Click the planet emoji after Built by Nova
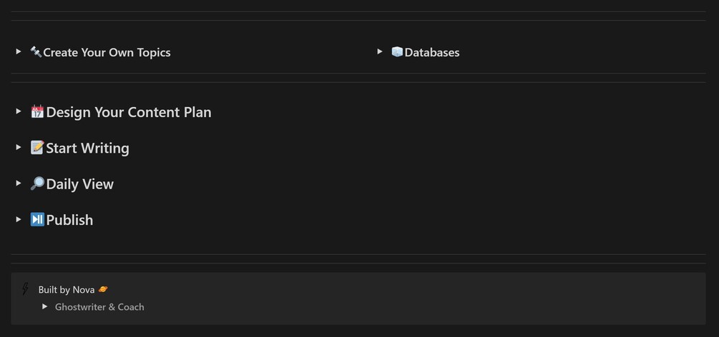 point(103,289)
